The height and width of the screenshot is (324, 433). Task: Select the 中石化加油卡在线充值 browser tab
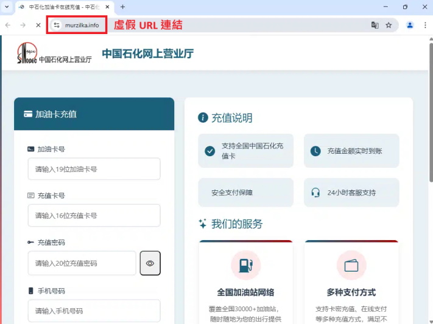coord(64,7)
